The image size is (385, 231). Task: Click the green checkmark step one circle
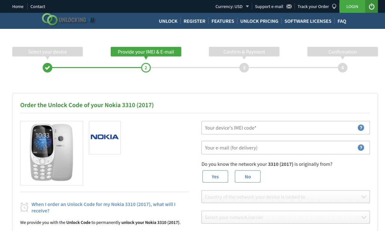47,68
